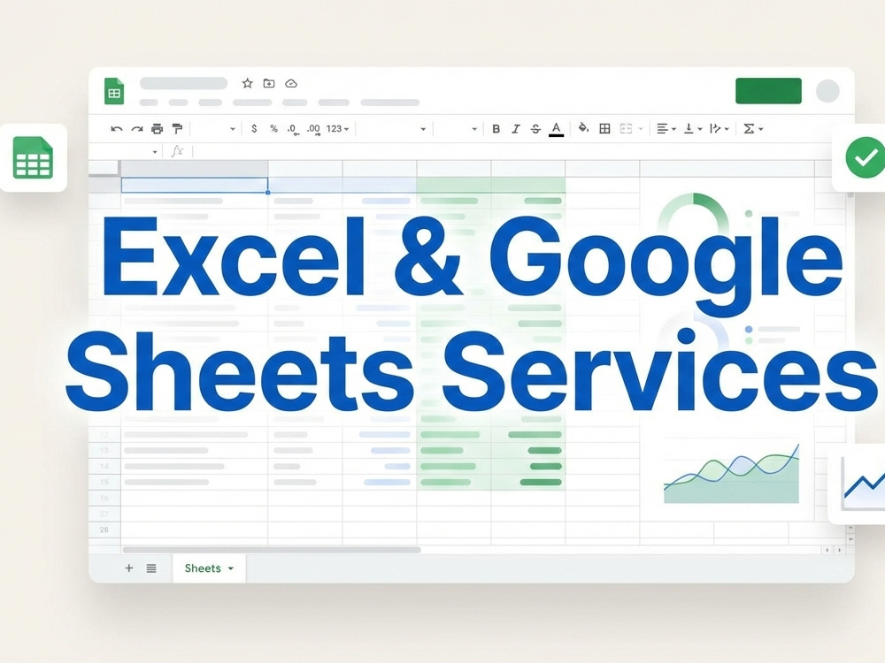Image resolution: width=885 pixels, height=663 pixels.
Task: Open the all sheets list icon
Action: (x=151, y=568)
